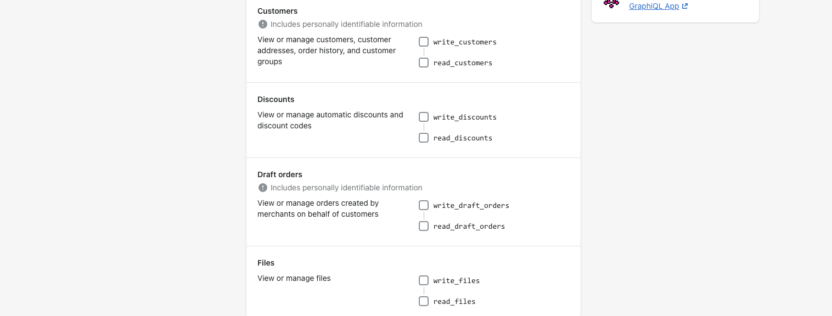Click the Discounts section heading

(x=276, y=99)
